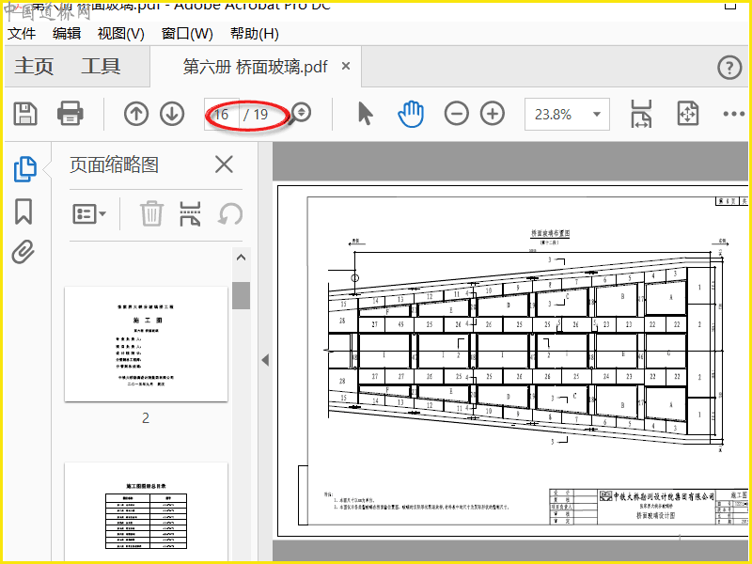The width and height of the screenshot is (752, 564).
Task: Open the 视图(V) menu
Action: (x=120, y=34)
